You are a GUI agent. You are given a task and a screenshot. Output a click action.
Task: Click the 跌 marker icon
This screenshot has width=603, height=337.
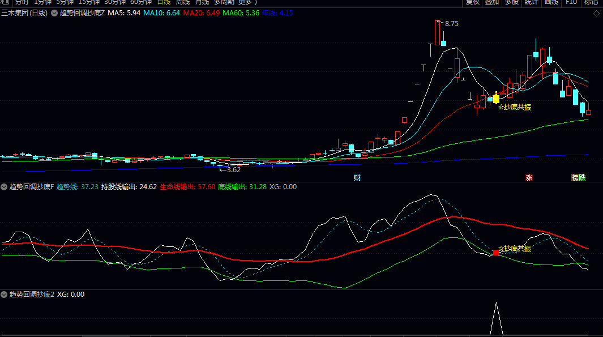[582, 177]
